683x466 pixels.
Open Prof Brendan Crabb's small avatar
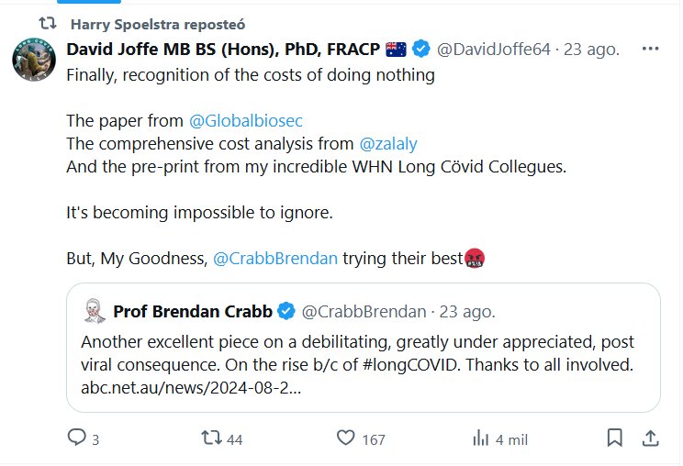pyautogui.click(x=93, y=311)
